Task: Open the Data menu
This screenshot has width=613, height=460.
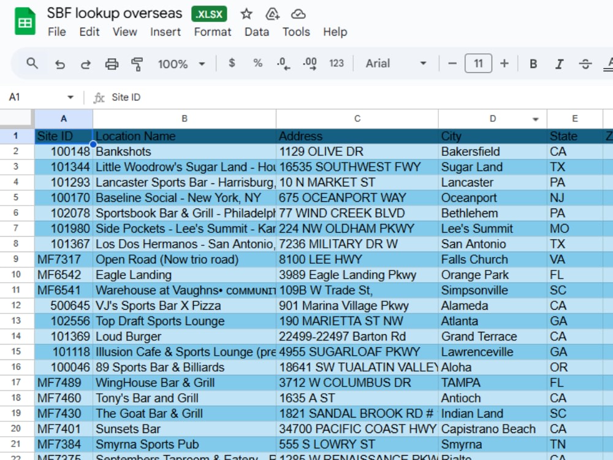Action: click(x=257, y=32)
